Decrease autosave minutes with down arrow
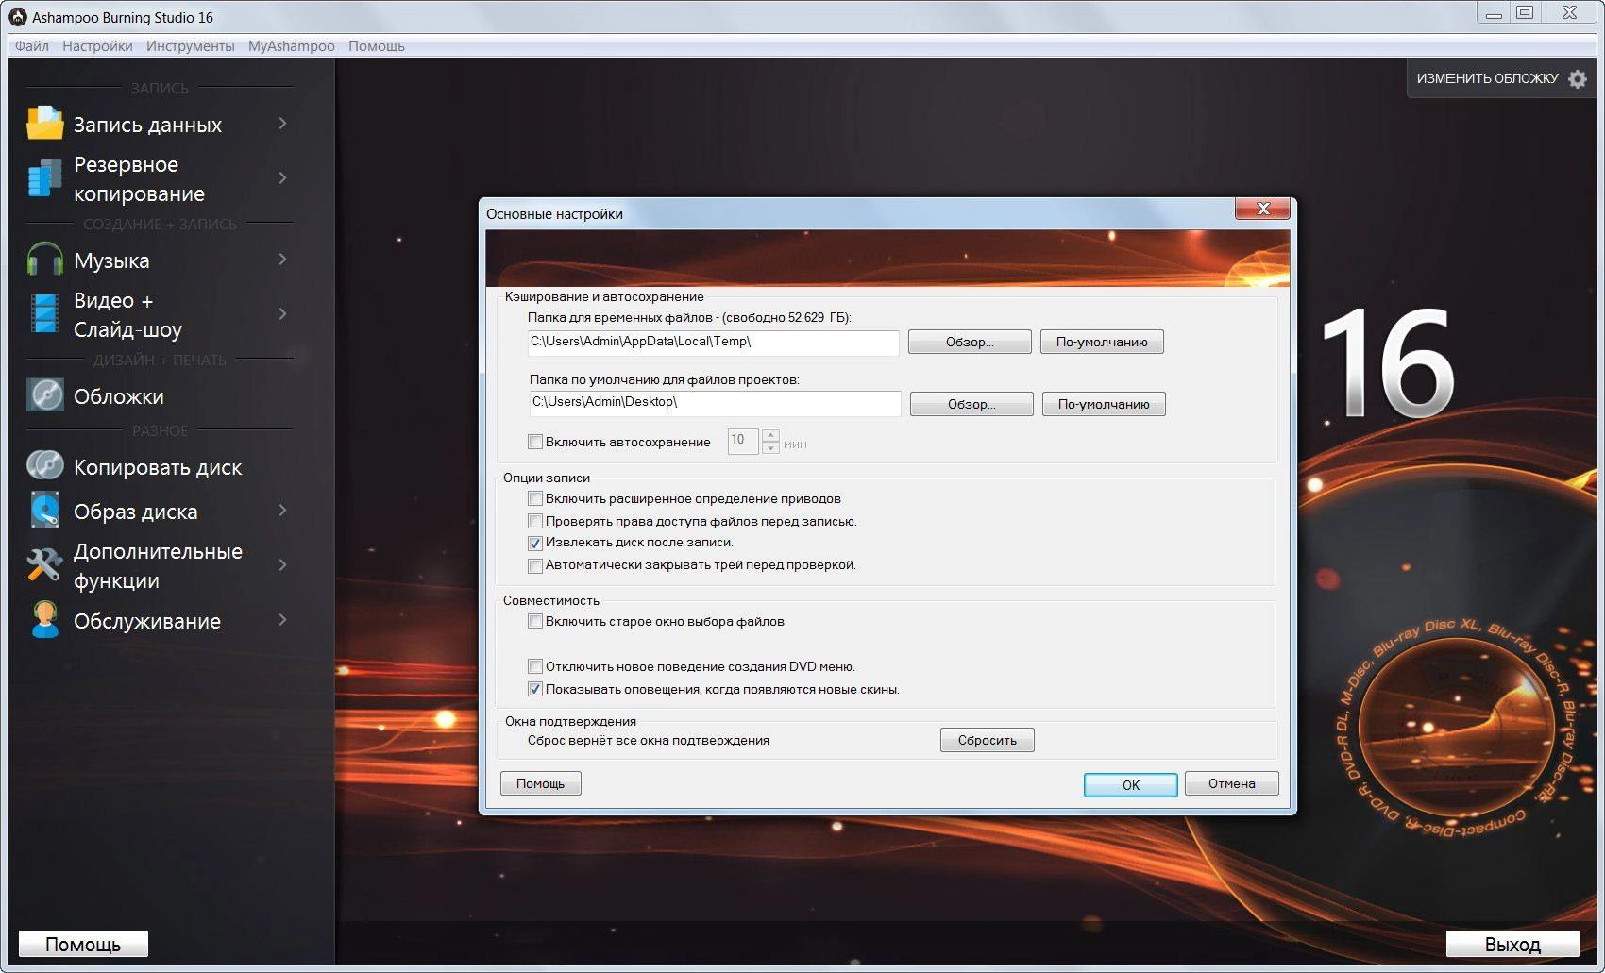 coord(770,447)
